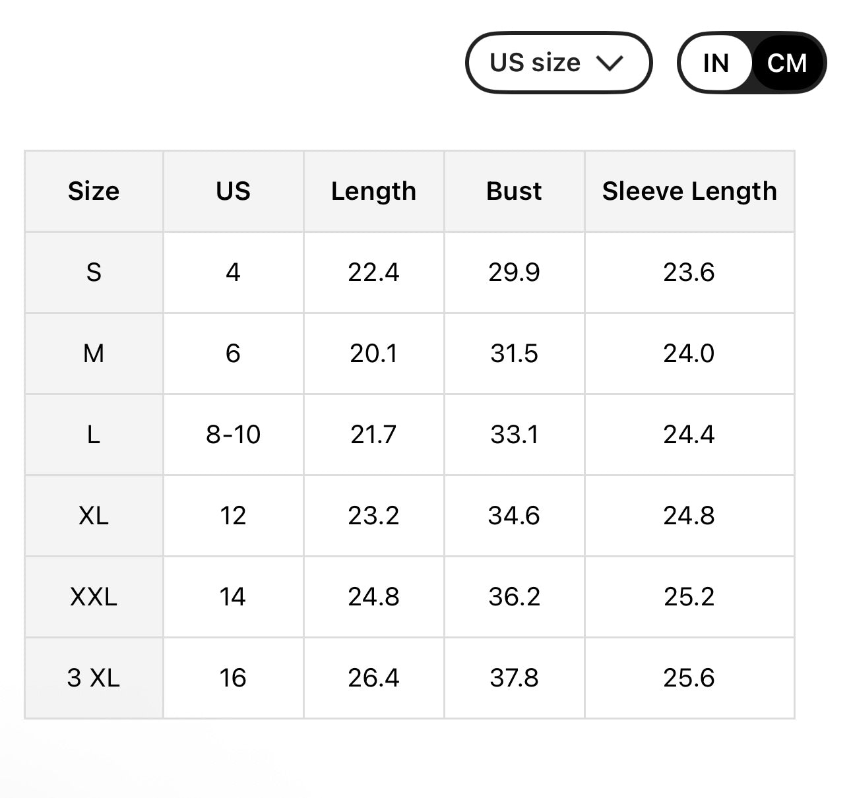The width and height of the screenshot is (851, 798).
Task: Click the chevron arrow beside US size
Action: click(609, 63)
